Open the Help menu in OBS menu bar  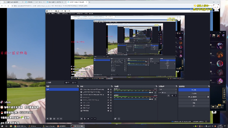(x=91, y=13)
